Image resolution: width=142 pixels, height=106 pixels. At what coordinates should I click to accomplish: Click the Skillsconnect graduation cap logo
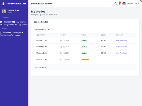point(3,4)
